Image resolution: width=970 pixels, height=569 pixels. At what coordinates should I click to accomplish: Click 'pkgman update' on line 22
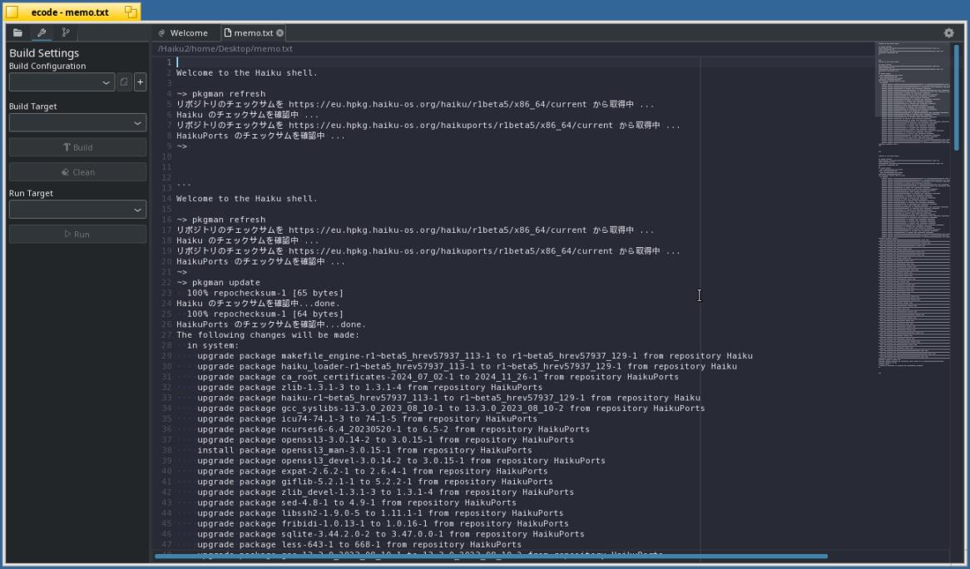click(x=225, y=283)
